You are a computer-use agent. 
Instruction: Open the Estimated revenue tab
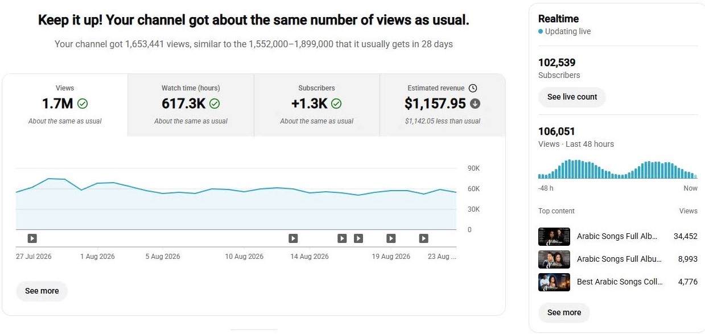(443, 105)
